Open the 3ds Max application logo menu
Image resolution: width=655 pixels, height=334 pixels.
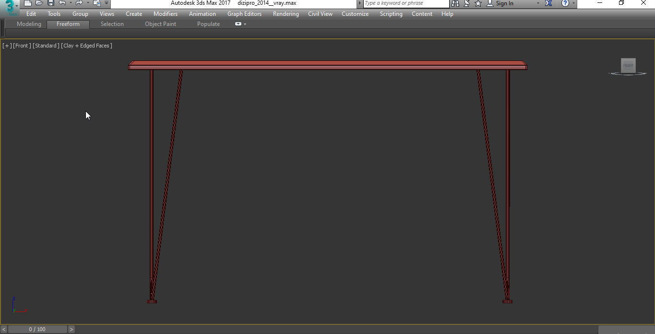(x=10, y=7)
